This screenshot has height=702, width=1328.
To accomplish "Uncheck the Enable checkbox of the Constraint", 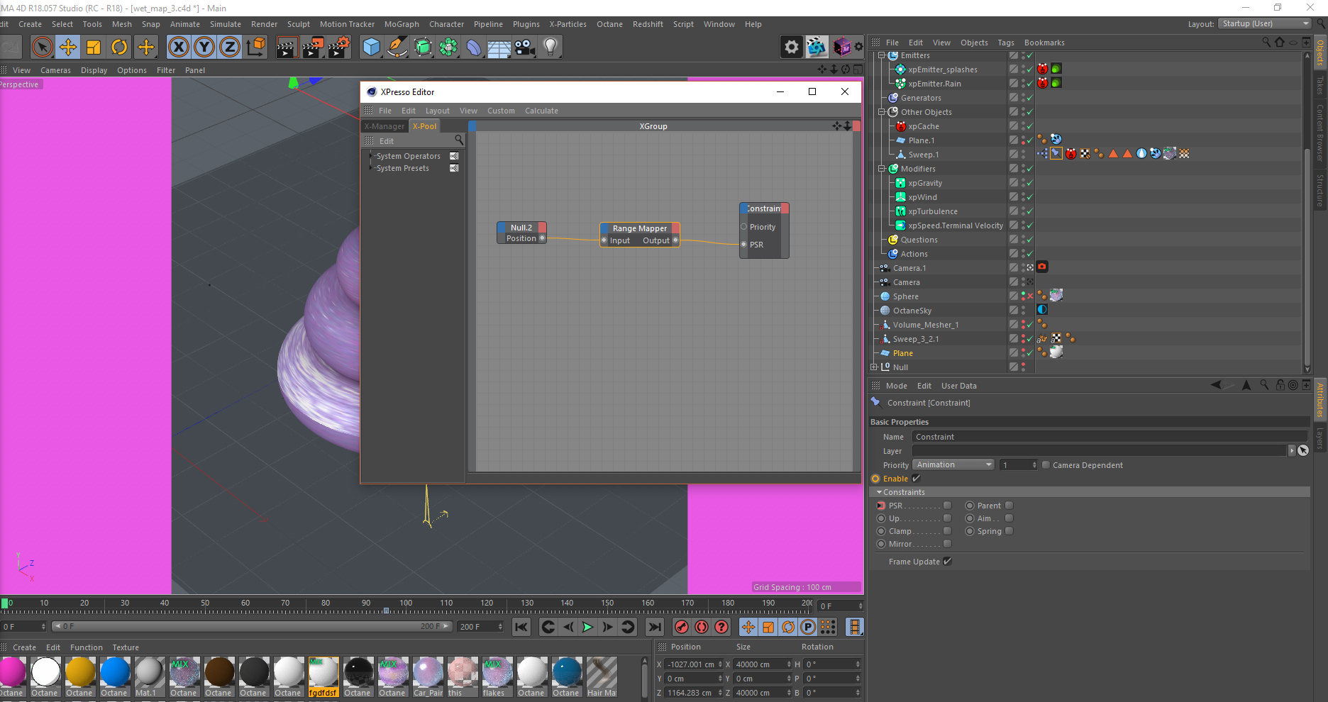I will point(916,479).
